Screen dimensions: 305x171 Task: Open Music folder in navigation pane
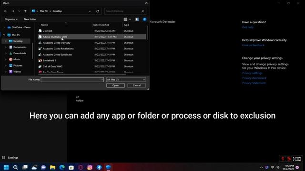17,59
